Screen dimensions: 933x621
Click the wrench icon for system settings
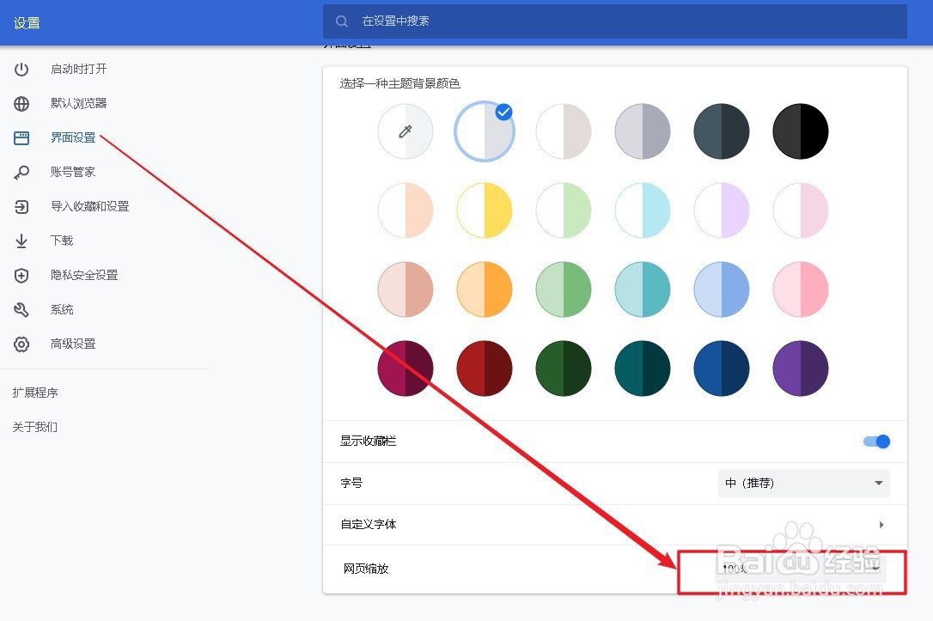point(21,309)
